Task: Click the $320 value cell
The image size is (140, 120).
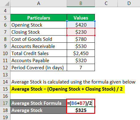Action: point(81,60)
